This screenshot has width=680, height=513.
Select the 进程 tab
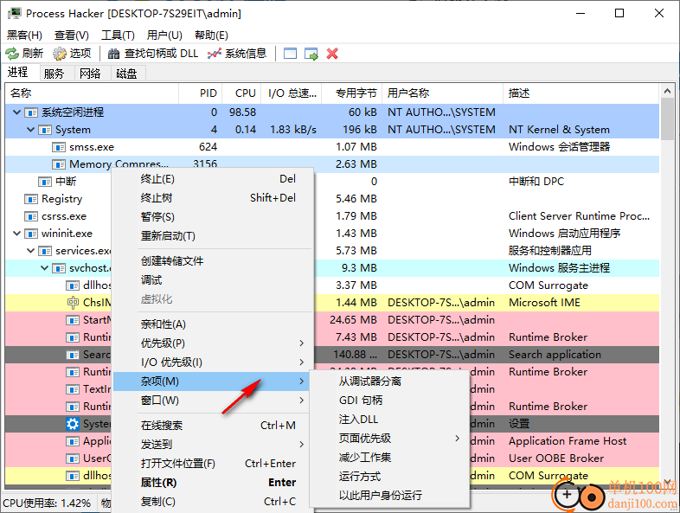pos(22,73)
